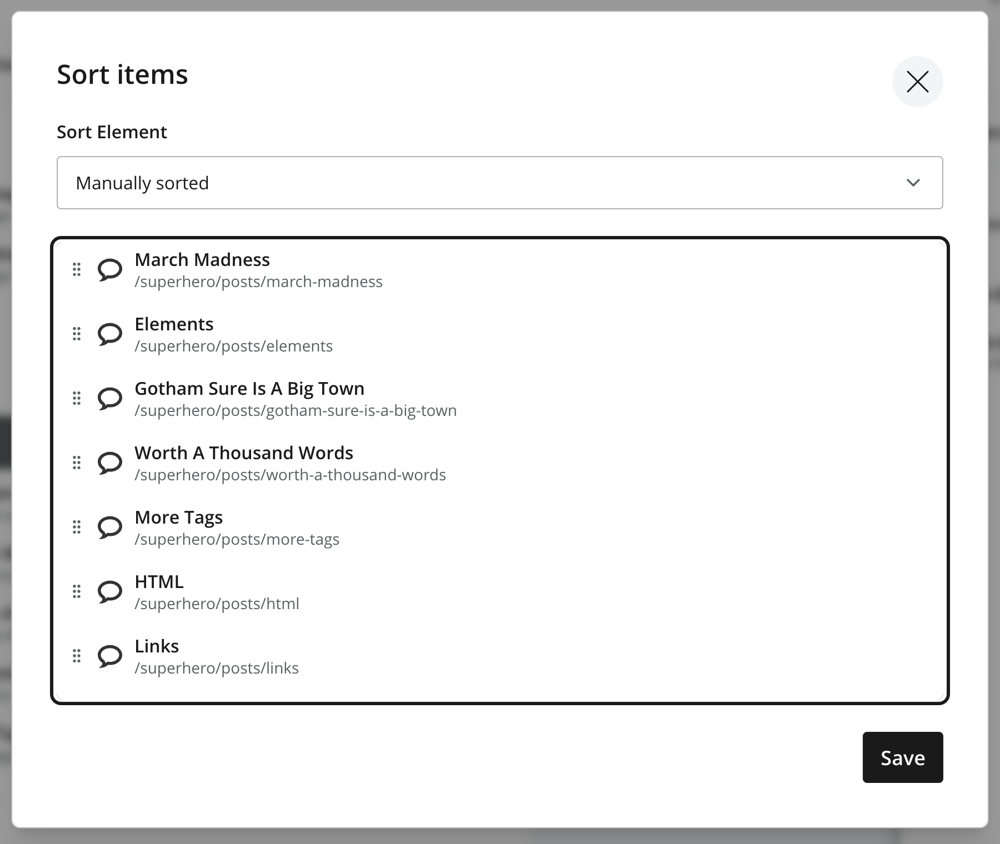The width and height of the screenshot is (1000, 844).
Task: Select Worth A Thousand Words title
Action: click(244, 453)
